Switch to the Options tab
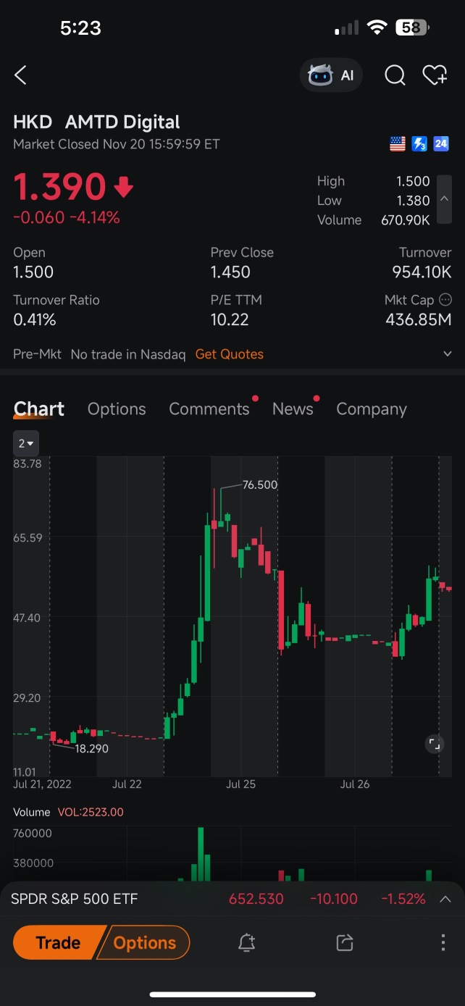This screenshot has height=1006, width=465. (x=117, y=409)
